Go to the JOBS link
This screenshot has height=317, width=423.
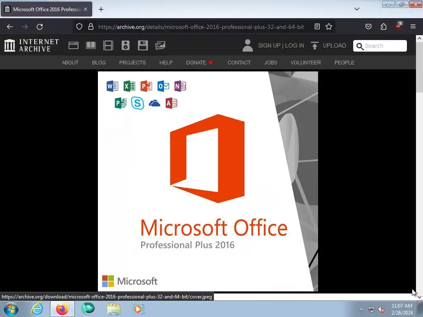[271, 63]
